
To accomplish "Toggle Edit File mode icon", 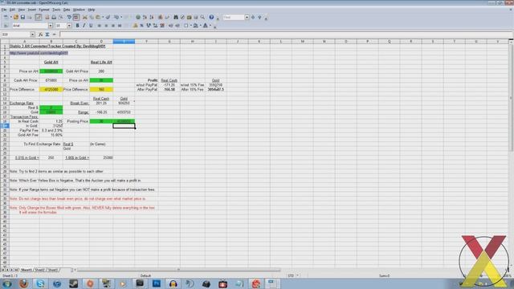I will pos(39,17).
